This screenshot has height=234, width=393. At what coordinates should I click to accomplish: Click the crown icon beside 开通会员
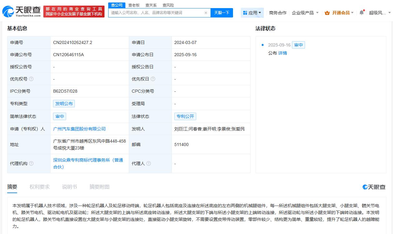(327, 13)
